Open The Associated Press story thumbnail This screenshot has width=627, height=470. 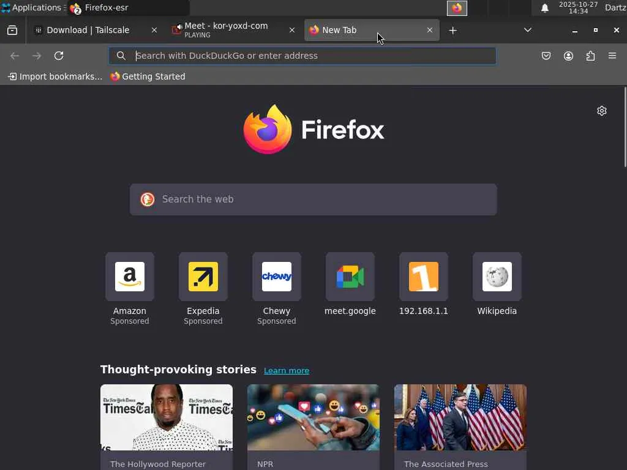(460, 417)
